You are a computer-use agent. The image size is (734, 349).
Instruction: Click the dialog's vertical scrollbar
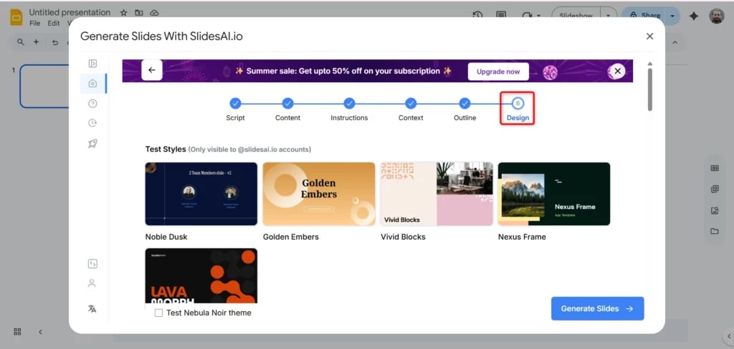[x=650, y=89]
